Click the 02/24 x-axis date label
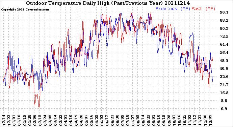Screen dimensions: 233x127 coord(45,120)
